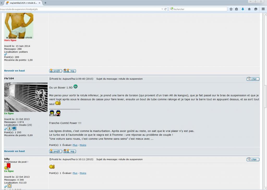Image resolution: width=267 pixels, height=190 pixels.
Task: Rate billy's post Moins
Action: (x=83, y=173)
